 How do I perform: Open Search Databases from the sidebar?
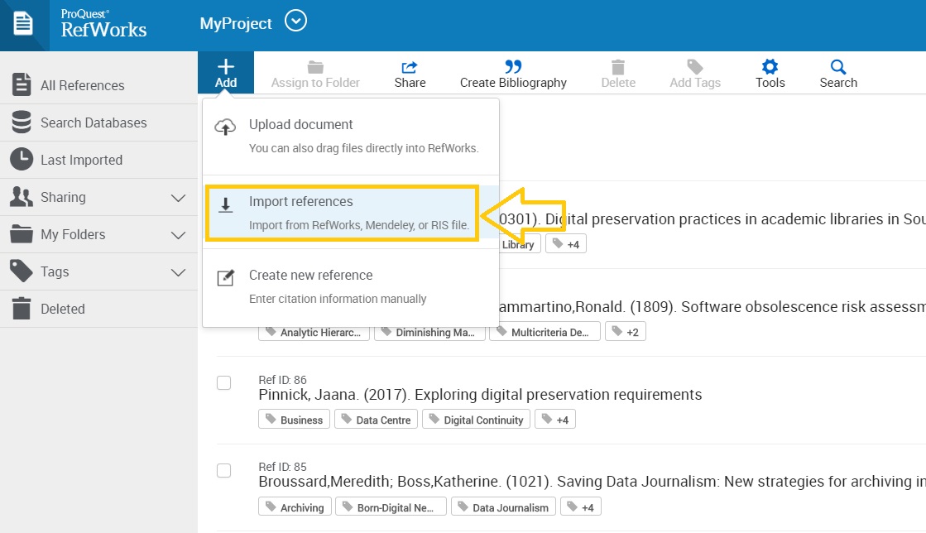click(x=94, y=122)
